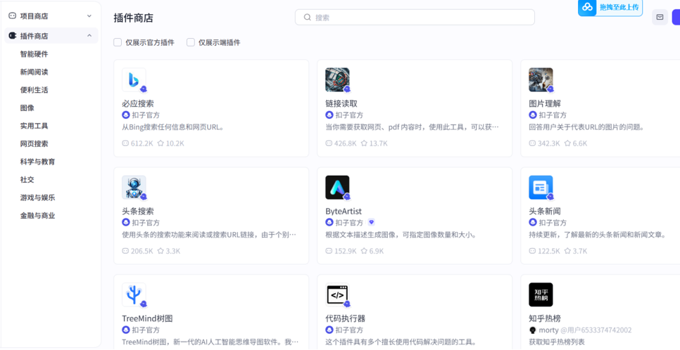This screenshot has width=680, height=350.
Task: Open the 头条搜索 plugin title
Action: tap(138, 211)
